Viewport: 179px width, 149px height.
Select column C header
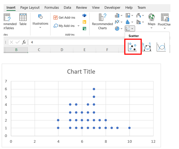[39, 50]
